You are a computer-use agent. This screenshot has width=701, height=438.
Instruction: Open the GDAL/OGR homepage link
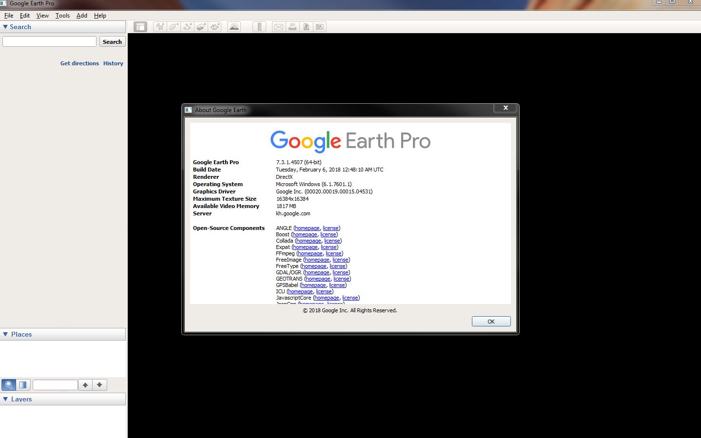tap(317, 272)
